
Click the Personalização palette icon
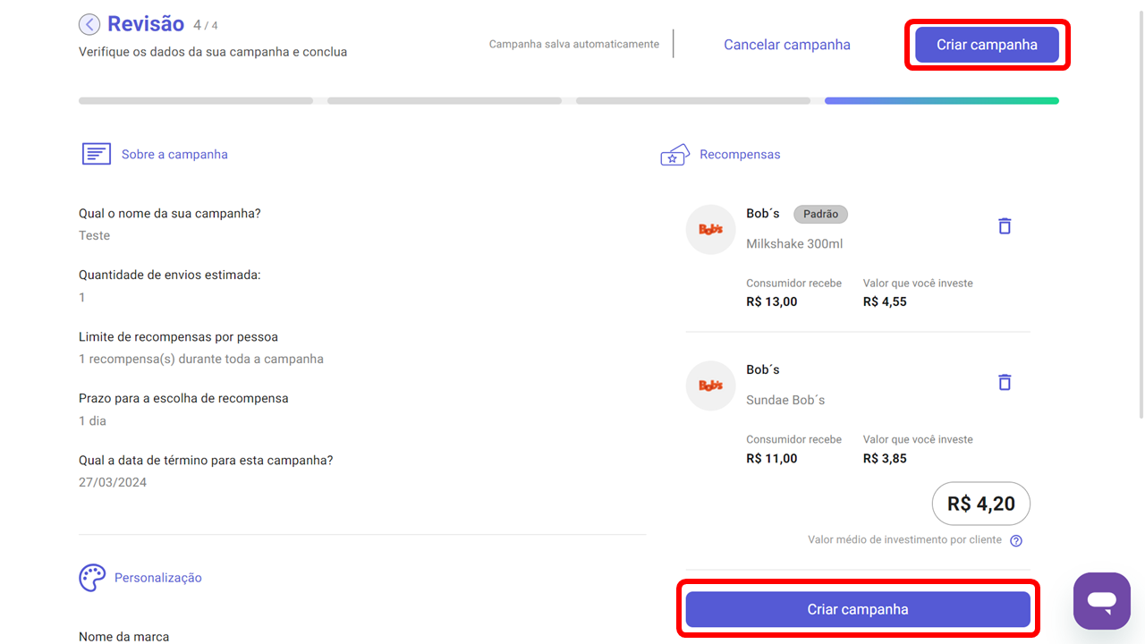(92, 578)
